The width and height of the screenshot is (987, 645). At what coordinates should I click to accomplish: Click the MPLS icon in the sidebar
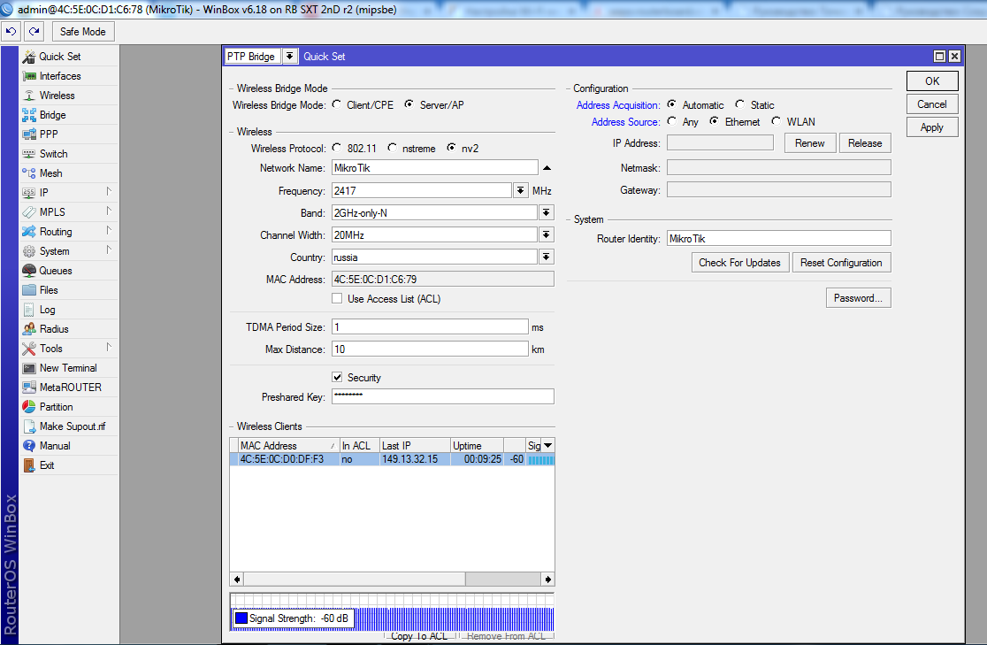click(x=29, y=212)
